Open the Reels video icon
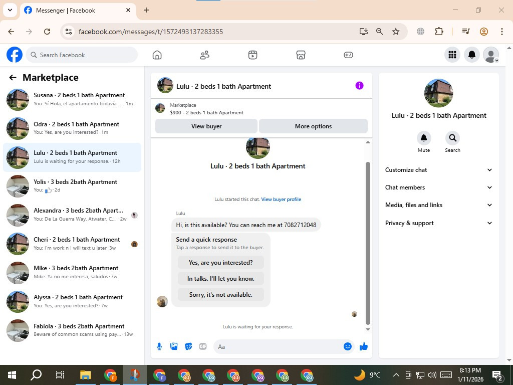Image resolution: width=513 pixels, height=385 pixels. click(252, 55)
